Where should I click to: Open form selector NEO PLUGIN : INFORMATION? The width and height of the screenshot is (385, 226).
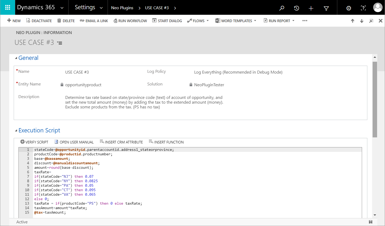point(44,33)
